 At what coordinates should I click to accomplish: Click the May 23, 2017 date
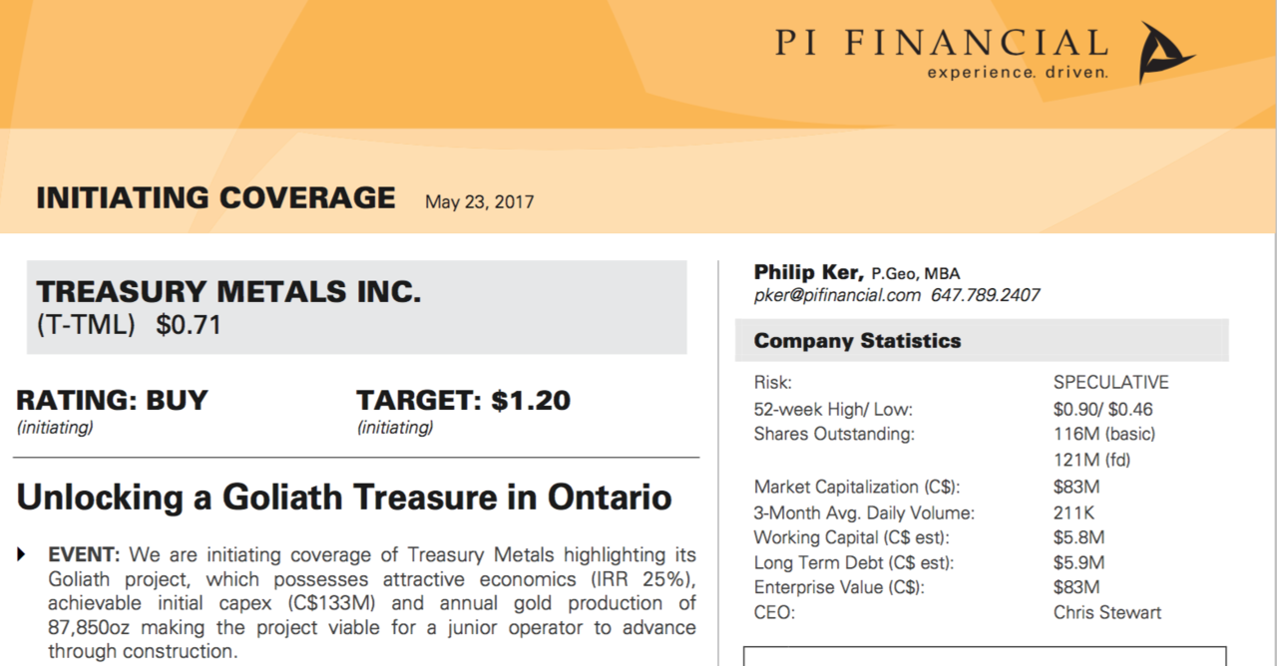(x=479, y=201)
